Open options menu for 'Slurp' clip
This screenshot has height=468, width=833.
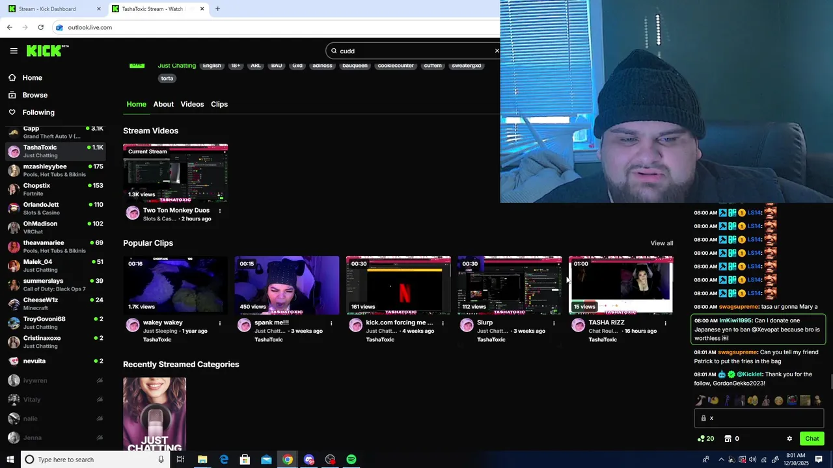(x=554, y=323)
